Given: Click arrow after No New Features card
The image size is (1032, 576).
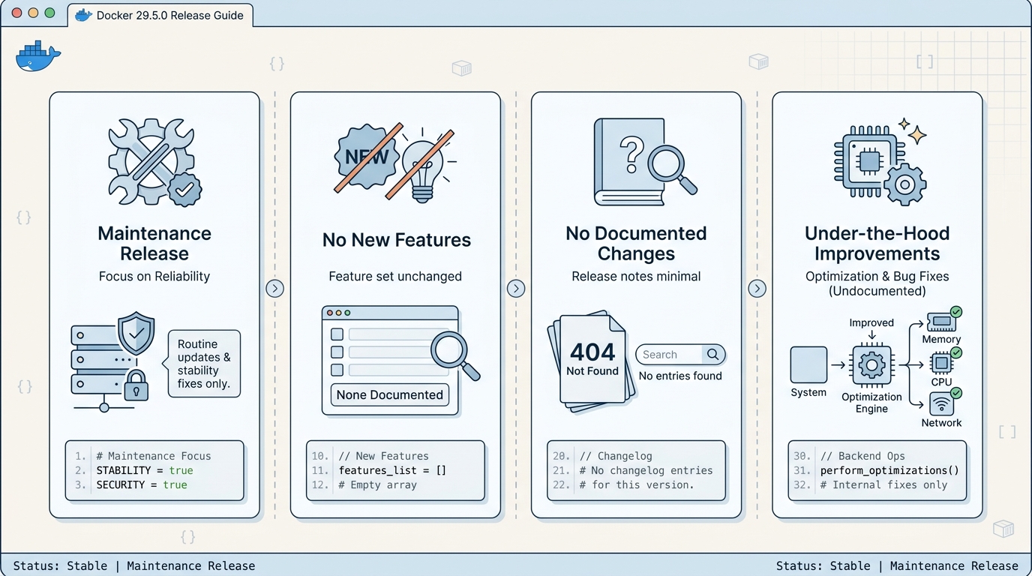Looking at the screenshot, I should pos(516,289).
